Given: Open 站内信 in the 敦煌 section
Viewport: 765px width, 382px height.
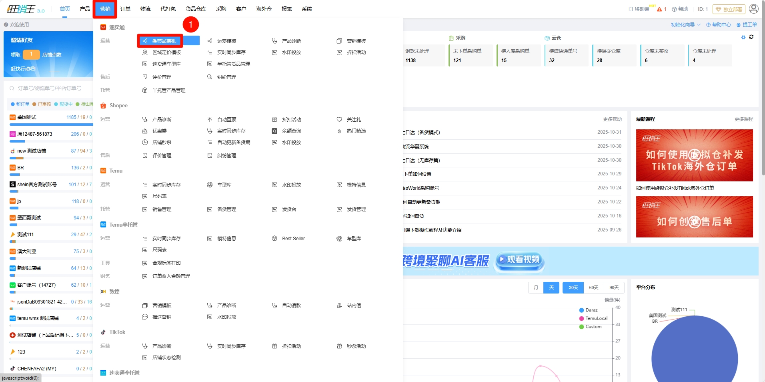Looking at the screenshot, I should tap(353, 306).
